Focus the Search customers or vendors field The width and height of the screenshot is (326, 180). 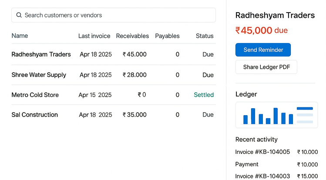(x=114, y=15)
